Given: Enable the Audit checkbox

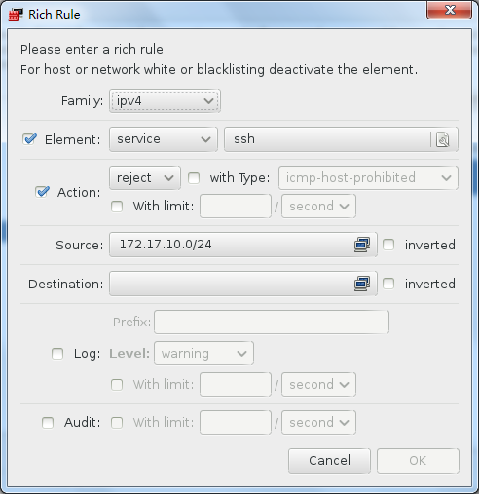Looking at the screenshot, I should point(48,423).
